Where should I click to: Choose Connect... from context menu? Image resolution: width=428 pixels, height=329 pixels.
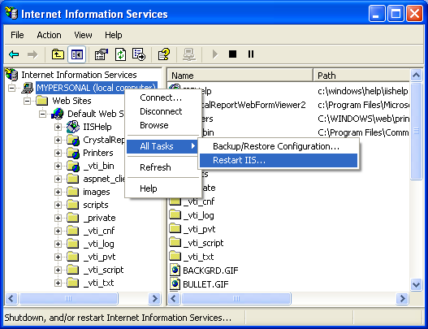[162, 97]
